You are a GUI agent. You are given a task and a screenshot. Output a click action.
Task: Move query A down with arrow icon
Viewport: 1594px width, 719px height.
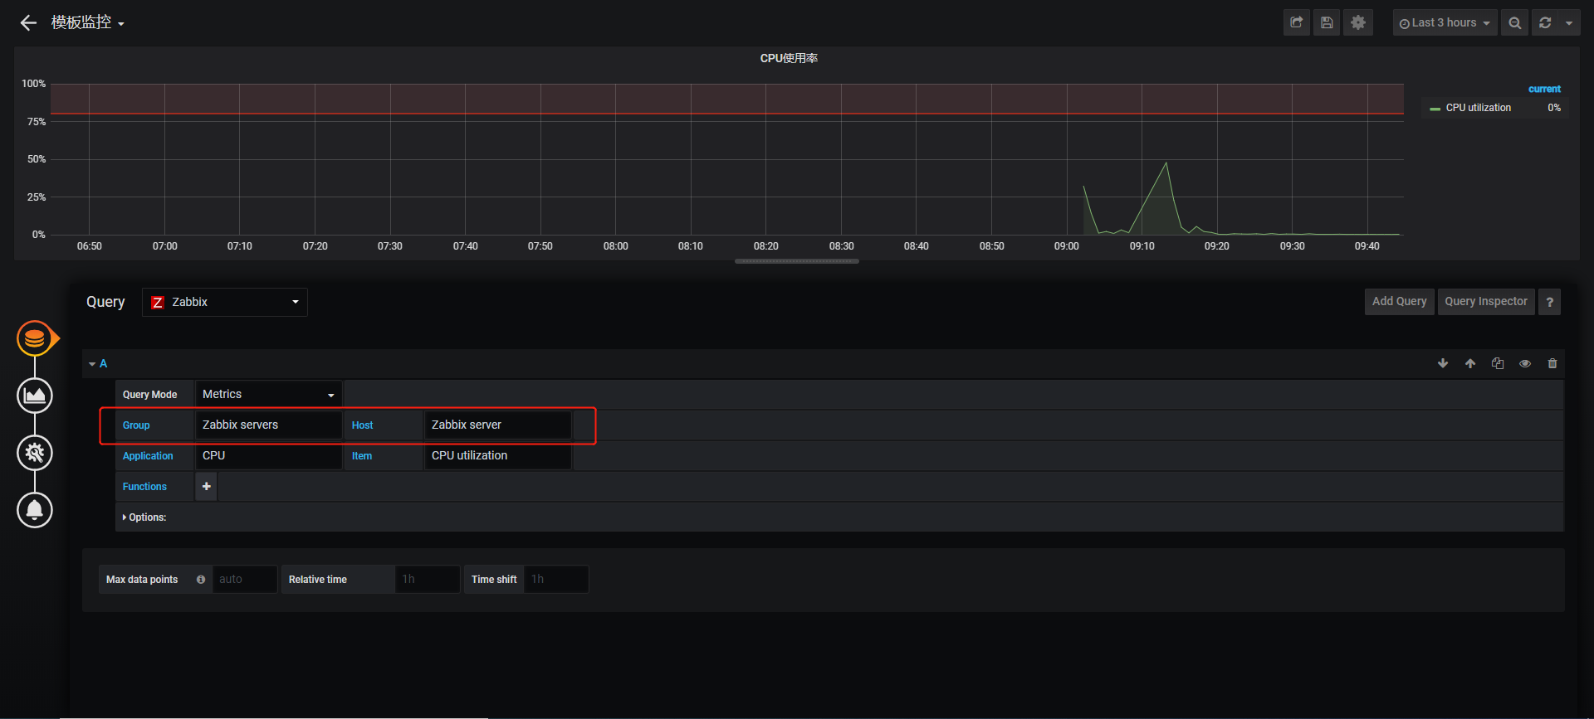pyautogui.click(x=1443, y=364)
